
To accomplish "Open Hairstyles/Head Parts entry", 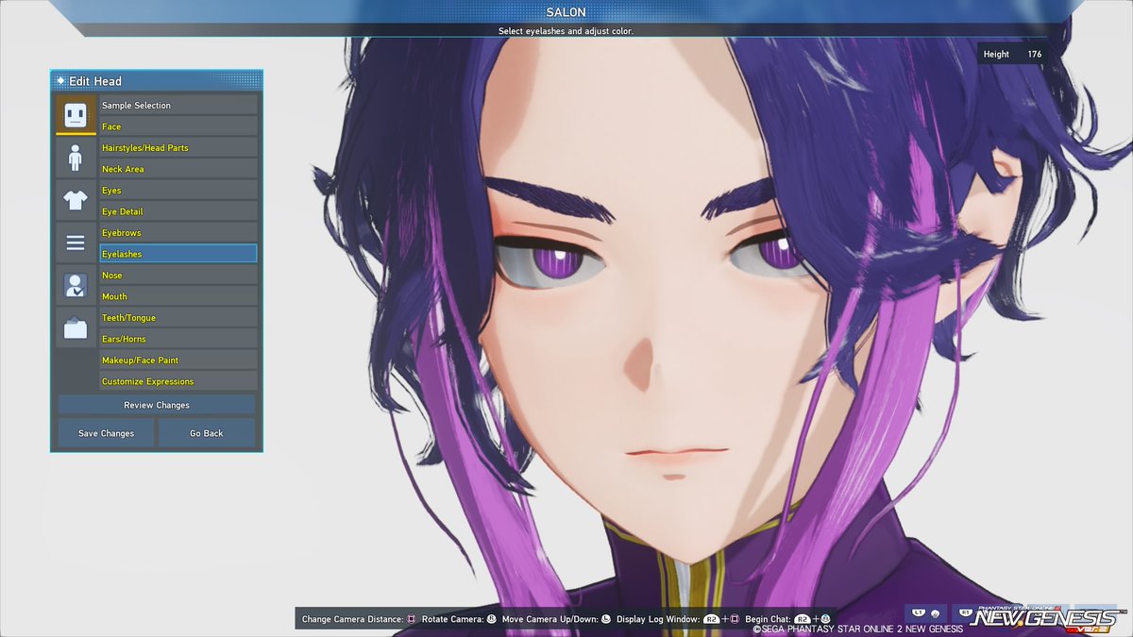I will pyautogui.click(x=178, y=148).
